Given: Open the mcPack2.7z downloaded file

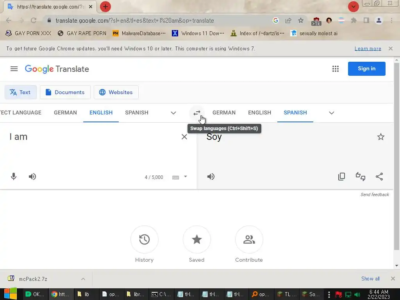Looking at the screenshot, I should [x=33, y=279].
